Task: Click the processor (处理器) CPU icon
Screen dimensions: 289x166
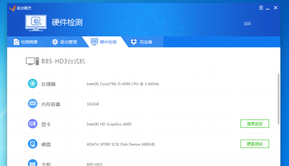Action: 32,83
